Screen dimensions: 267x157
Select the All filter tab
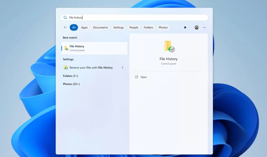pyautogui.click(x=74, y=27)
